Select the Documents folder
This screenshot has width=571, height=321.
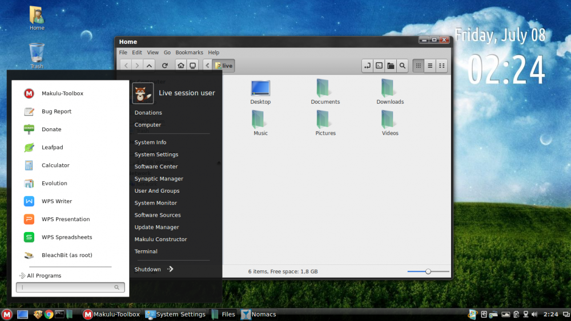325,92
